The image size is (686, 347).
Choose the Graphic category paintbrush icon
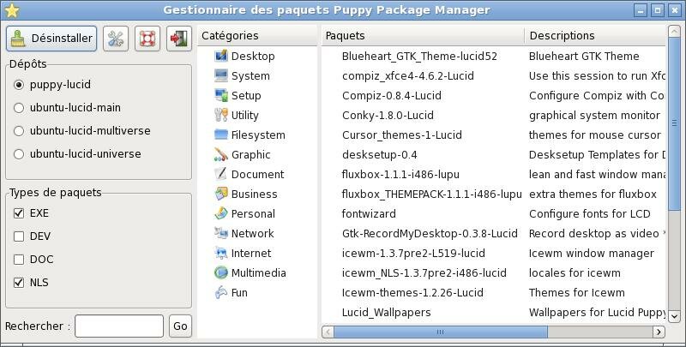coord(221,154)
